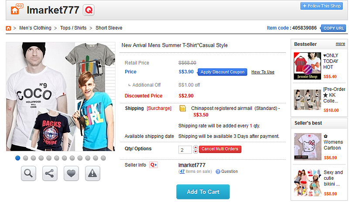The image size is (349, 202).
Task: Open the Men's Clothing breadcrumb category
Action: (35, 28)
